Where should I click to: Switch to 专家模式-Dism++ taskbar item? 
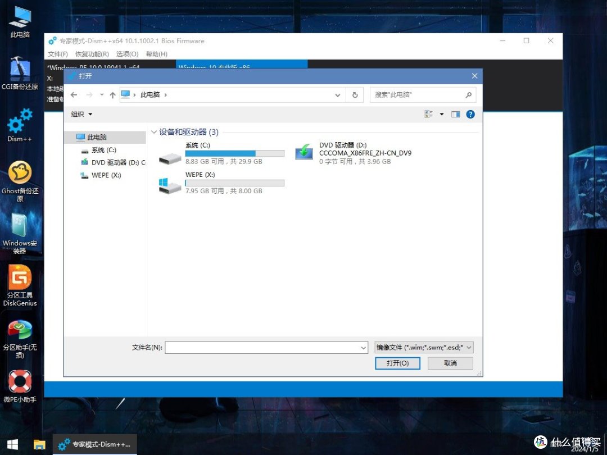tap(95, 444)
